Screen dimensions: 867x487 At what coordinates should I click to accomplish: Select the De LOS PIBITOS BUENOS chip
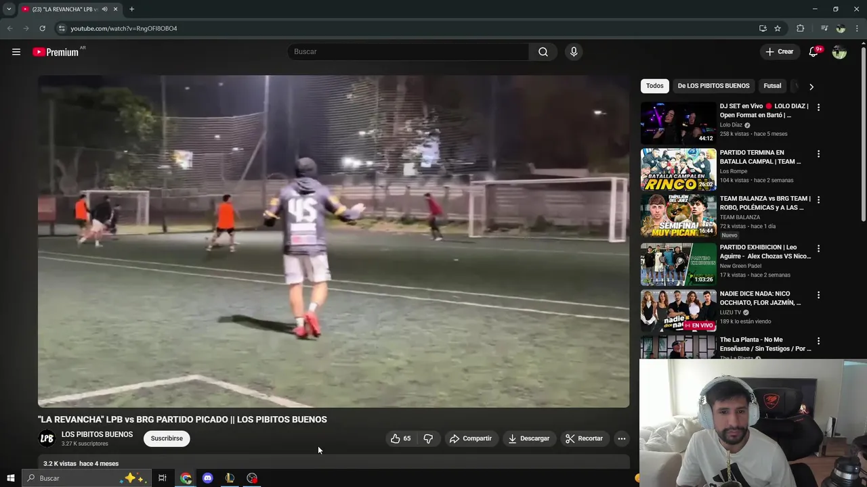click(713, 86)
